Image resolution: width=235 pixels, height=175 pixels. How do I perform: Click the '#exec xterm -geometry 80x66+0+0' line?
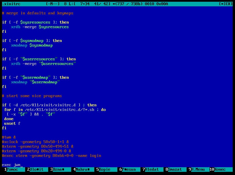(x=52, y=155)
